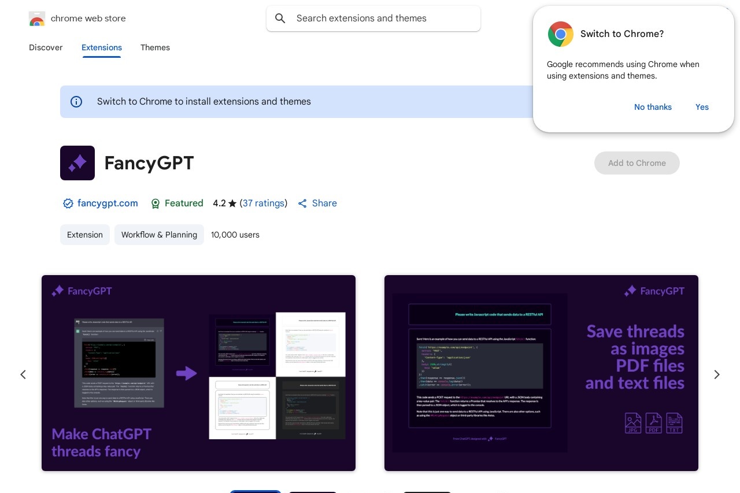Choose 'Yes' in the Switch to Chrome popup
740x493 pixels.
[702, 107]
